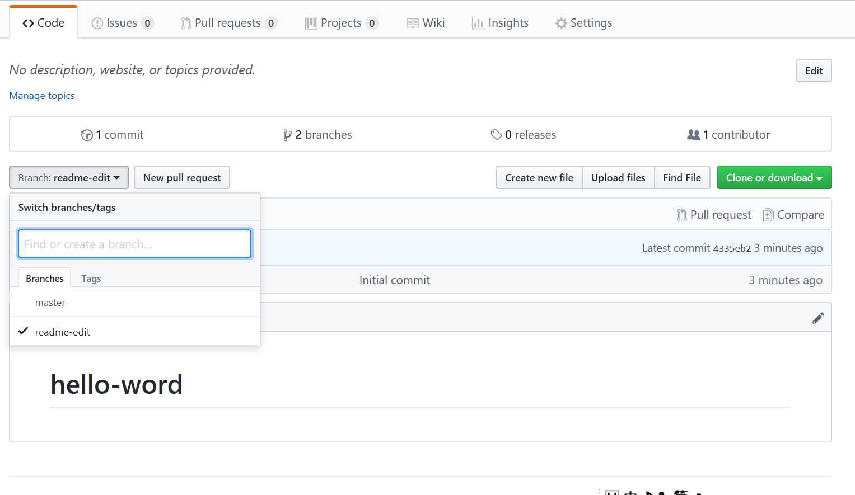Select the Tags tab in switcher

pyautogui.click(x=91, y=278)
